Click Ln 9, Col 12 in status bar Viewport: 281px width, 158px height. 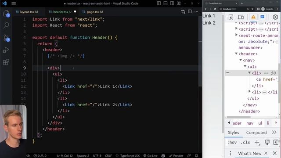[65, 156]
